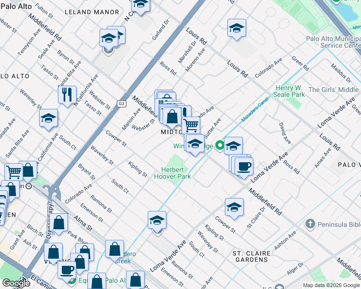Click the restaurant marker by N California Ave
Image resolution: width=361 pixels, height=289 pixels.
click(x=67, y=96)
